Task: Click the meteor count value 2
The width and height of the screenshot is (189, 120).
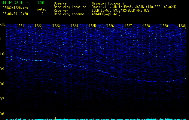Action: tap(42, 14)
